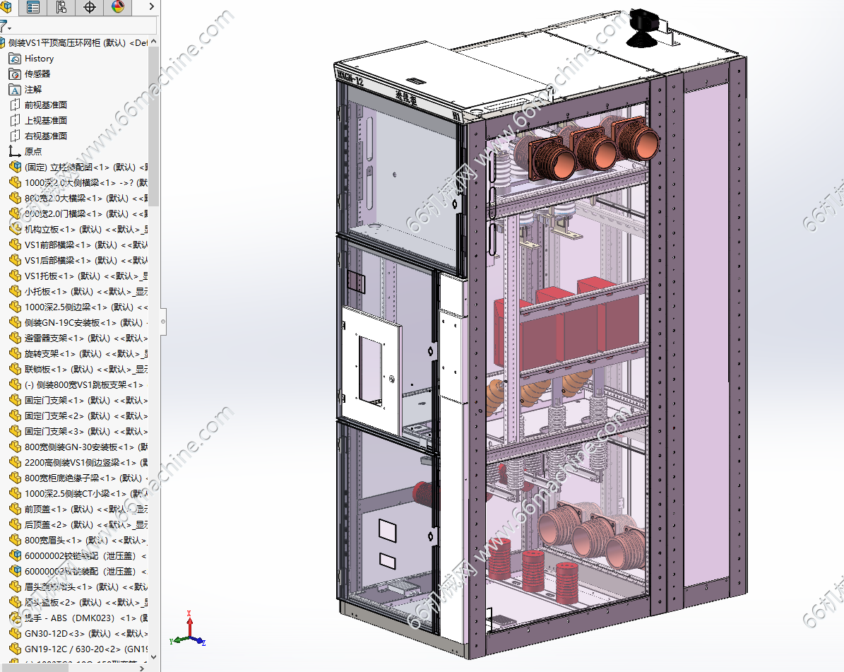Select the 注解 annotations item
Viewport: 844px width, 672px height.
coord(32,90)
